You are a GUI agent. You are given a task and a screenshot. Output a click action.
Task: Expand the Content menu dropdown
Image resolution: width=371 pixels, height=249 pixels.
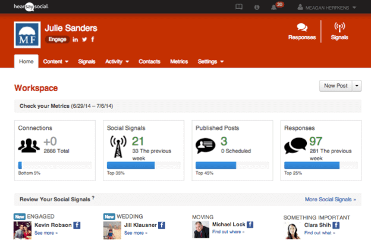pyautogui.click(x=56, y=61)
